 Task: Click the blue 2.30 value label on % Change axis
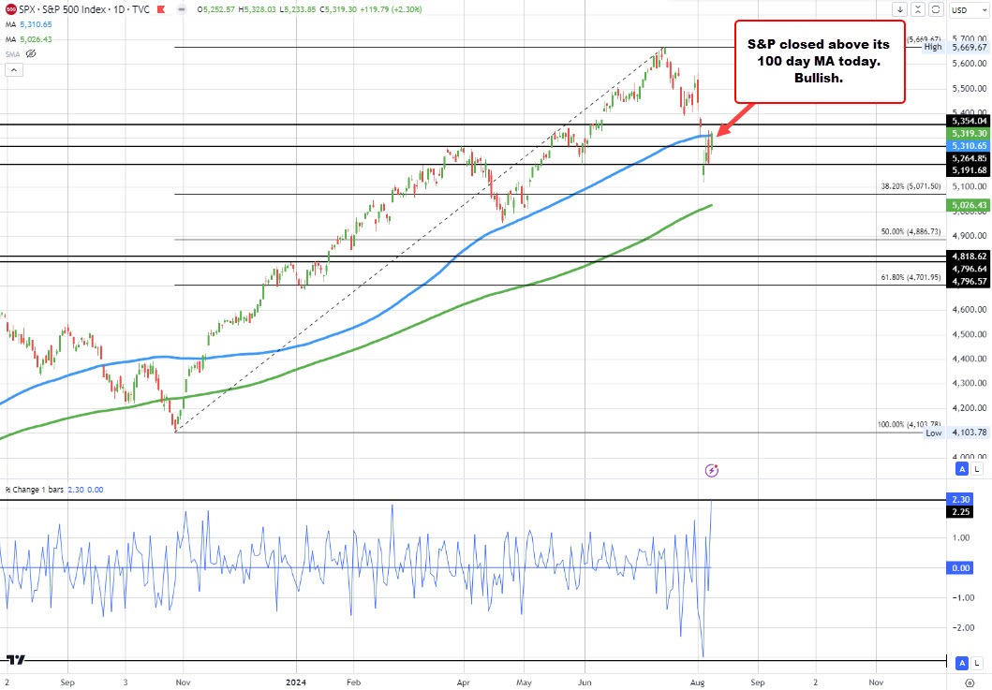click(x=960, y=500)
